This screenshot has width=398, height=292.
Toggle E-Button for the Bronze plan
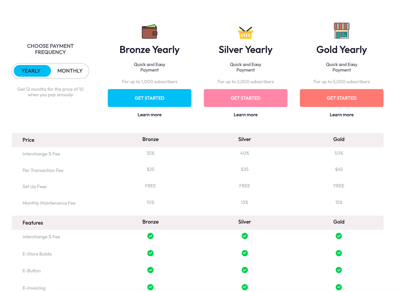click(150, 270)
